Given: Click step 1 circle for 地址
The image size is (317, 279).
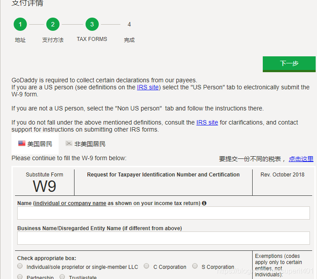Looking at the screenshot, I should pyautogui.click(x=20, y=24).
